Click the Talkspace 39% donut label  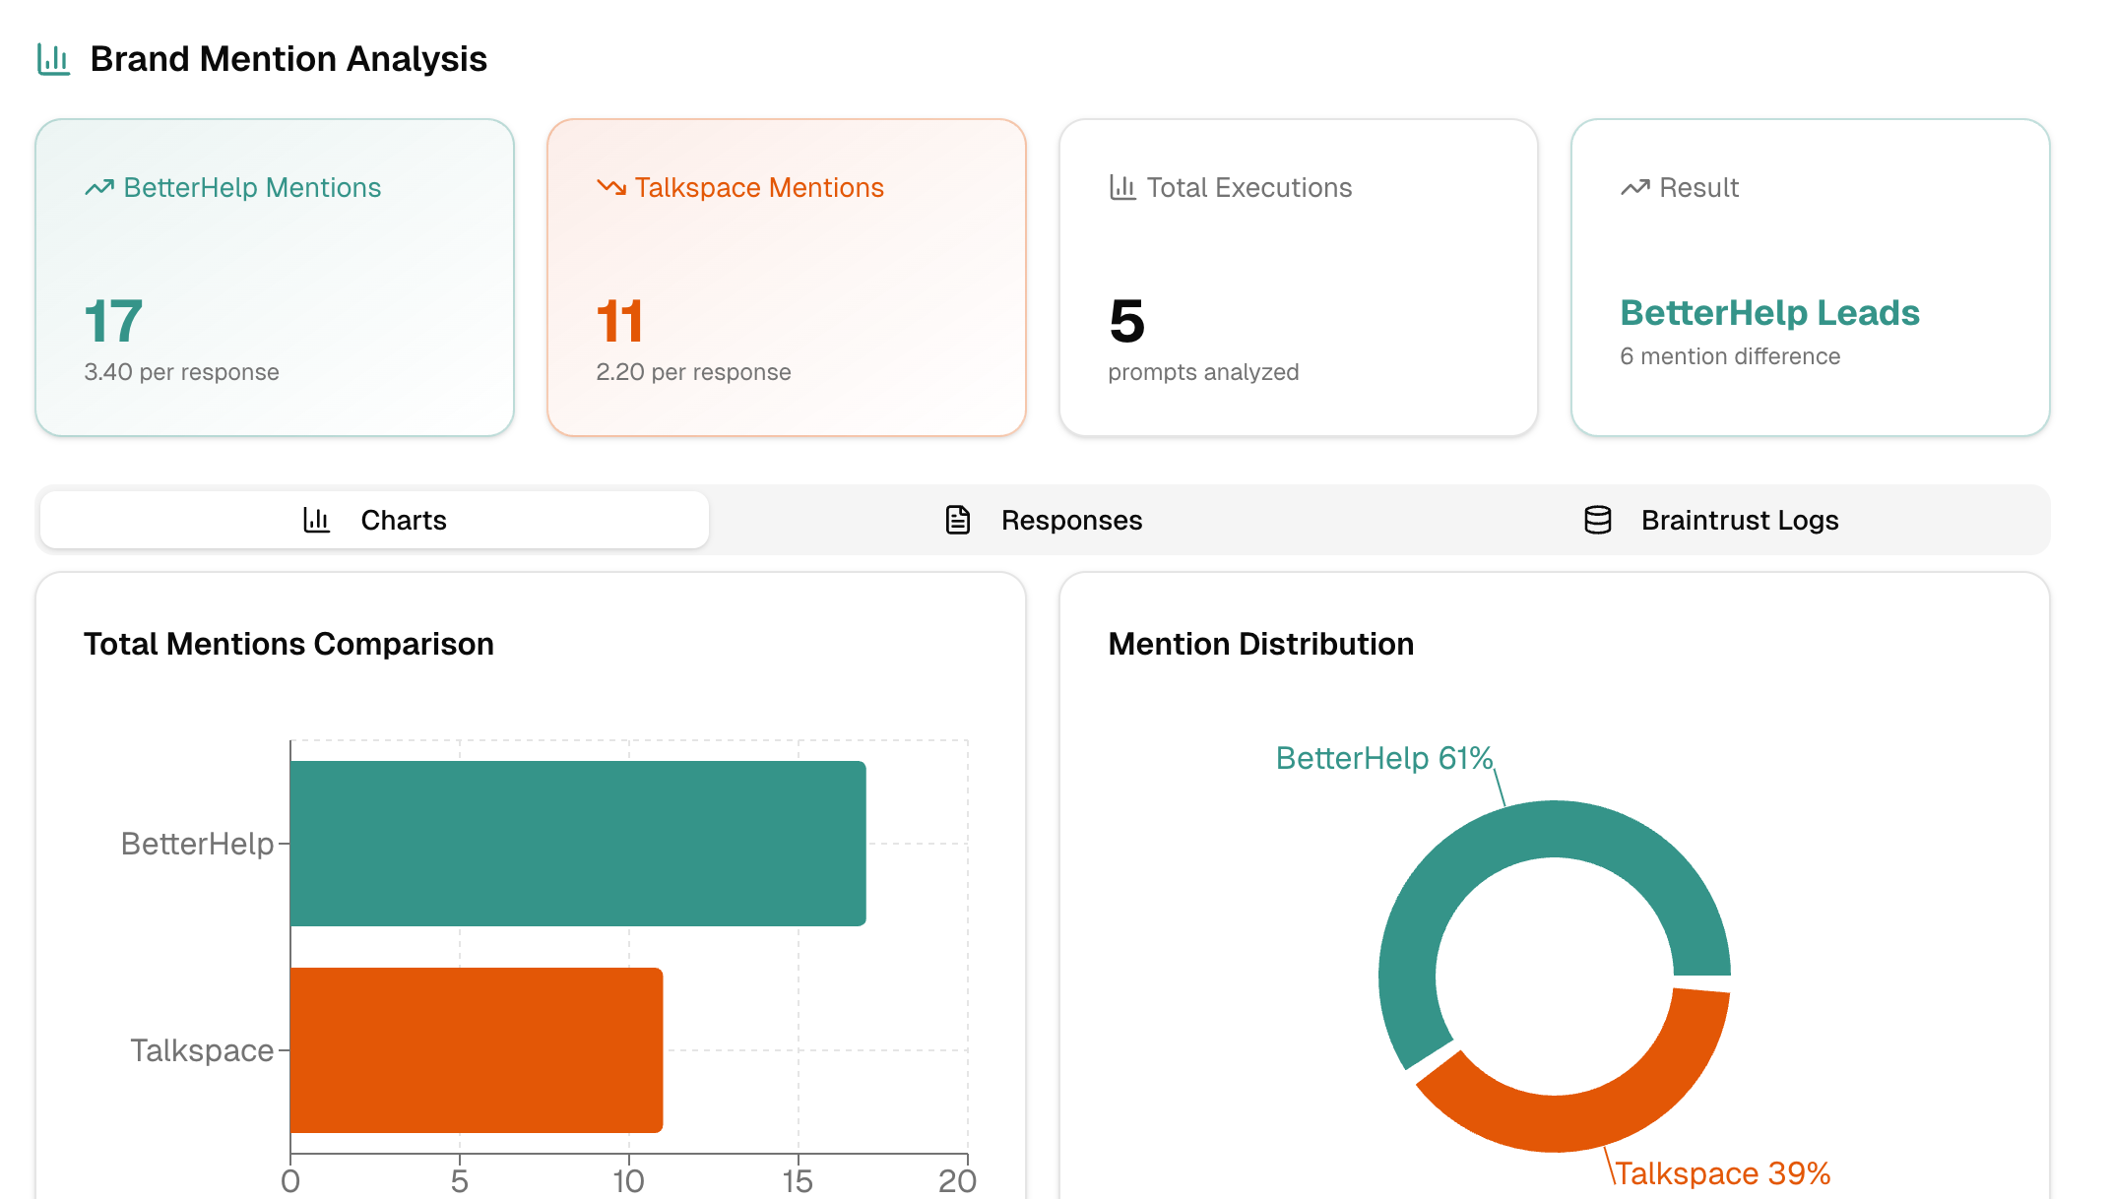(1722, 1173)
